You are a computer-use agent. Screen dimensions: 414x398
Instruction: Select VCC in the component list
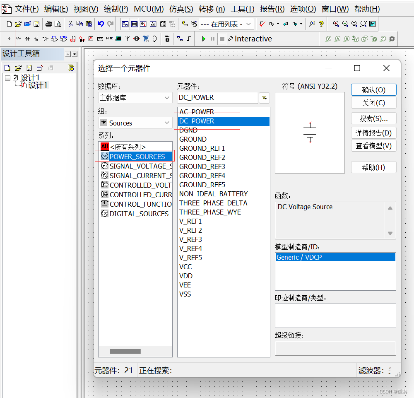click(185, 267)
